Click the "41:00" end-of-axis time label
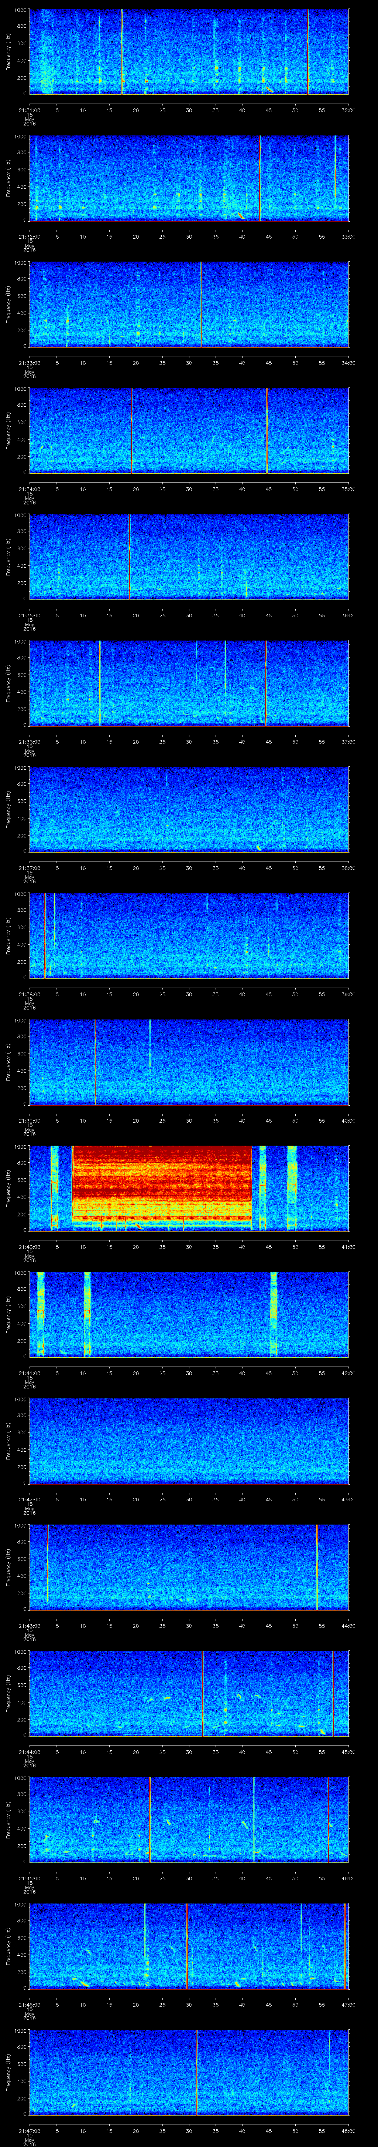378x2147 pixels. click(348, 1246)
